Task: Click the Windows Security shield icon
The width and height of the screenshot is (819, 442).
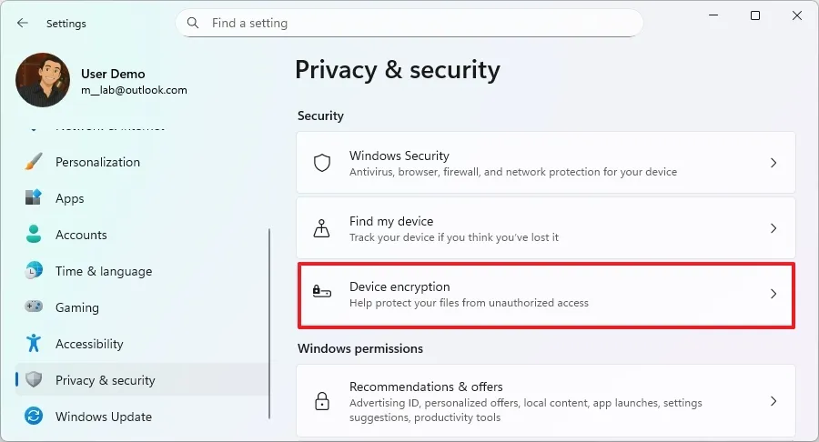Action: pos(321,164)
